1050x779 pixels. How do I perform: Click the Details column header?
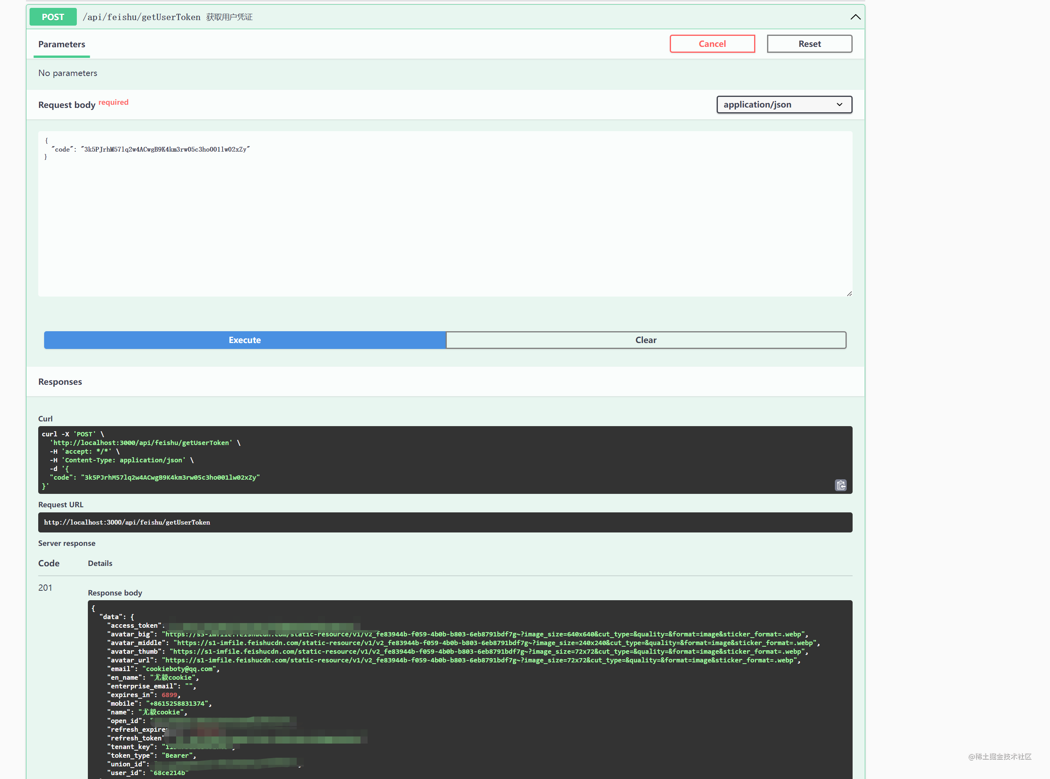pos(100,564)
